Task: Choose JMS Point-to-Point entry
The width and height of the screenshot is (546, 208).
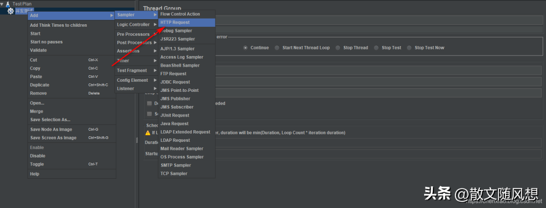Action: coord(187,90)
